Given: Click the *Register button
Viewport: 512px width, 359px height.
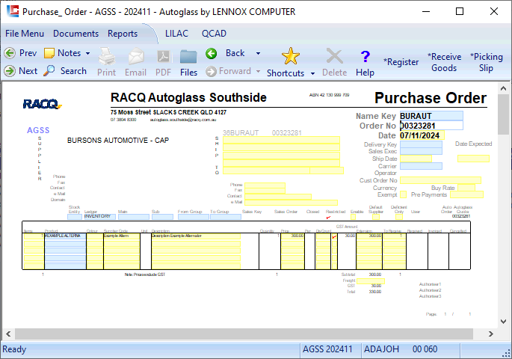Looking at the screenshot, I should pyautogui.click(x=401, y=62).
